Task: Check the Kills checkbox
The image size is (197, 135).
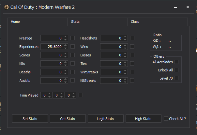Action: tap(72, 64)
